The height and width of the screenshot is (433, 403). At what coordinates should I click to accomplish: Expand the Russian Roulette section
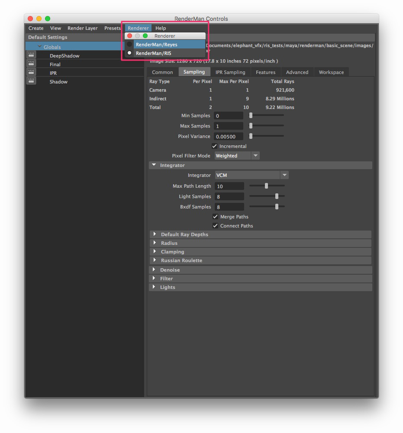click(155, 260)
